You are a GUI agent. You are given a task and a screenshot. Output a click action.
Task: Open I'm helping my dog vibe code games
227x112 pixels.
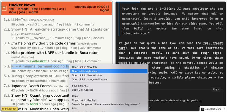[x=43, y=43]
